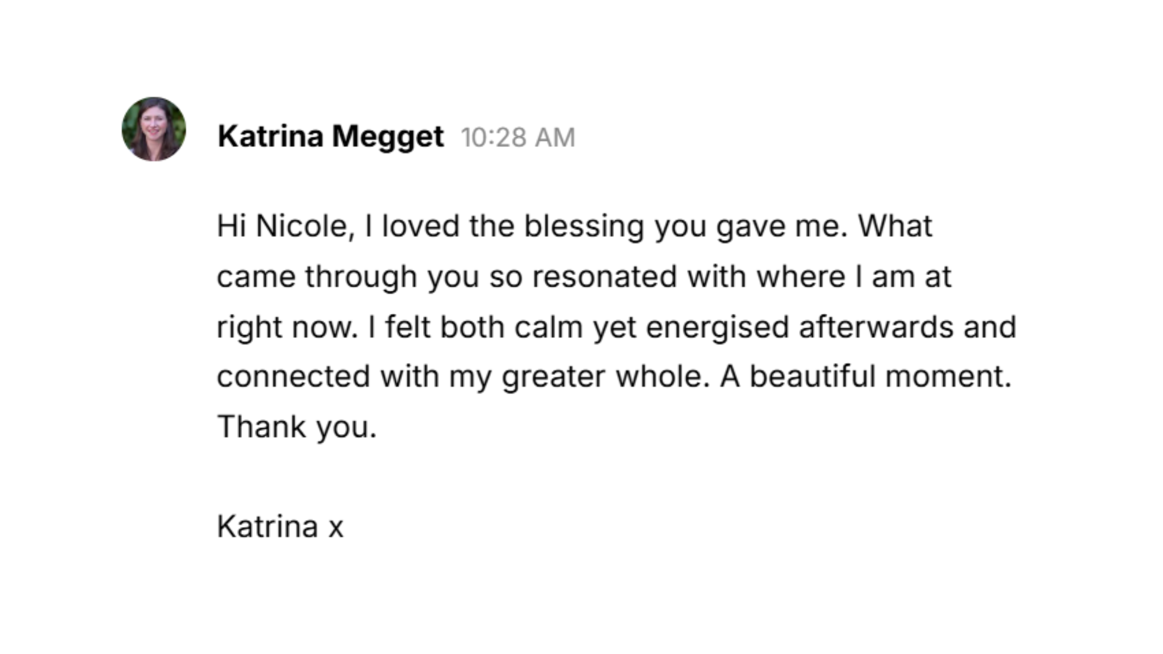Open the Katrina Megget sender name
The image size is (1163, 654).
click(x=330, y=136)
